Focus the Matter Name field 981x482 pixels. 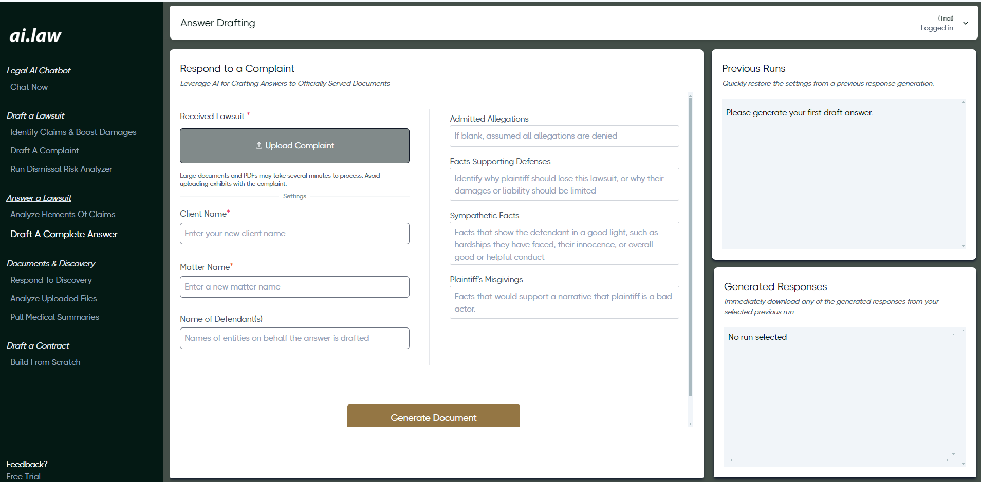click(294, 287)
